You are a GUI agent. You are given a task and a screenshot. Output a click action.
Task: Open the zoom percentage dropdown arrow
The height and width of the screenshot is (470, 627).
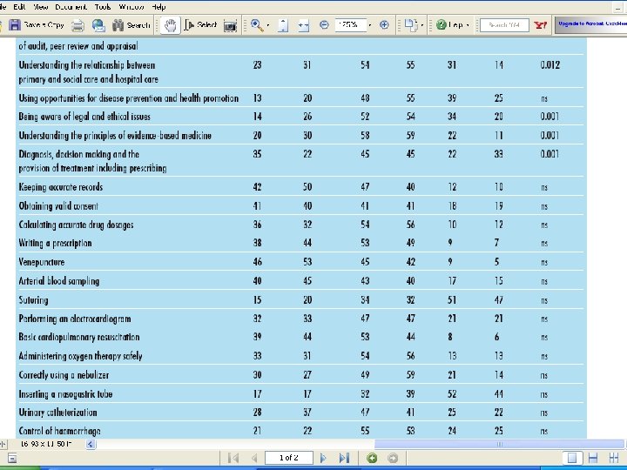click(x=369, y=25)
